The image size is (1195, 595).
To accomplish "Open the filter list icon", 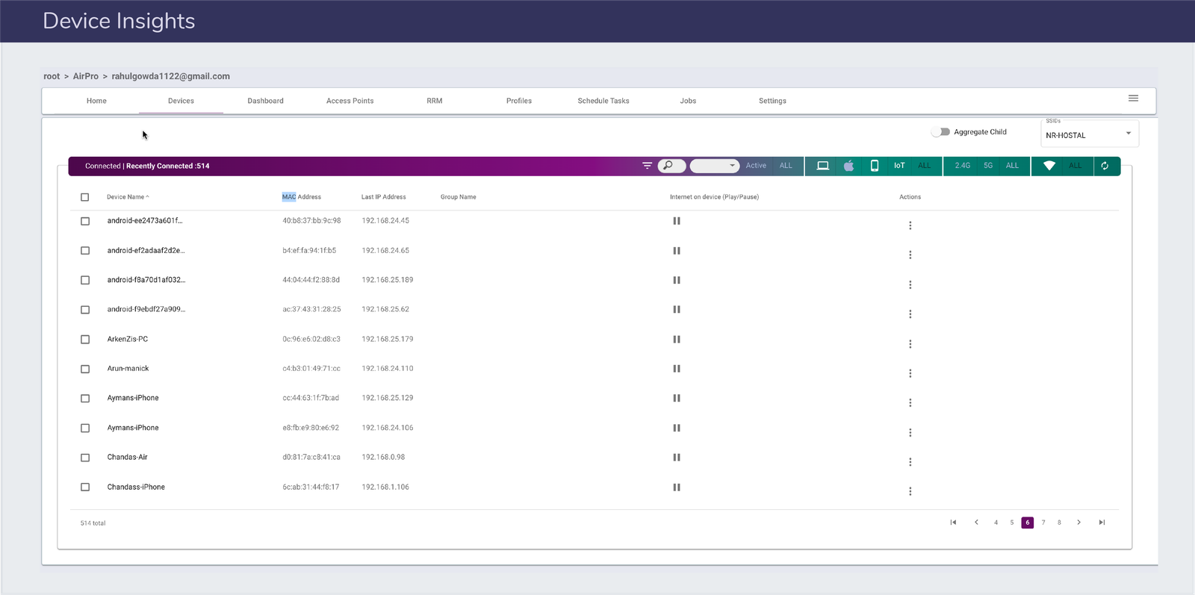I will click(x=647, y=166).
